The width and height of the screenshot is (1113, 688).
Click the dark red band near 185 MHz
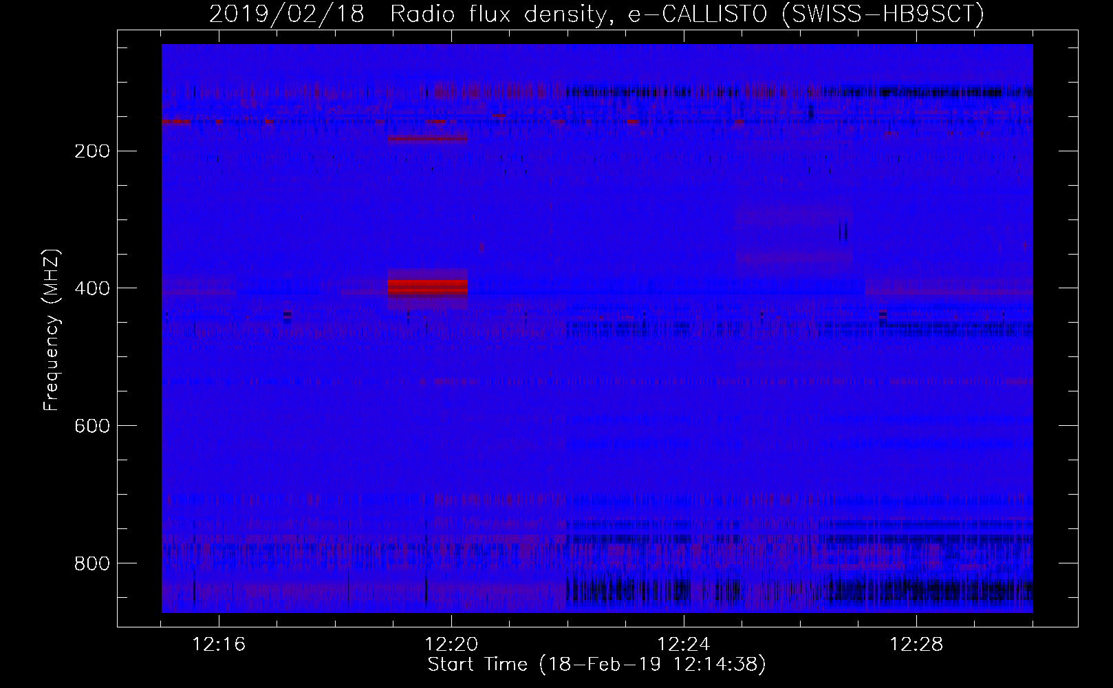(427, 139)
